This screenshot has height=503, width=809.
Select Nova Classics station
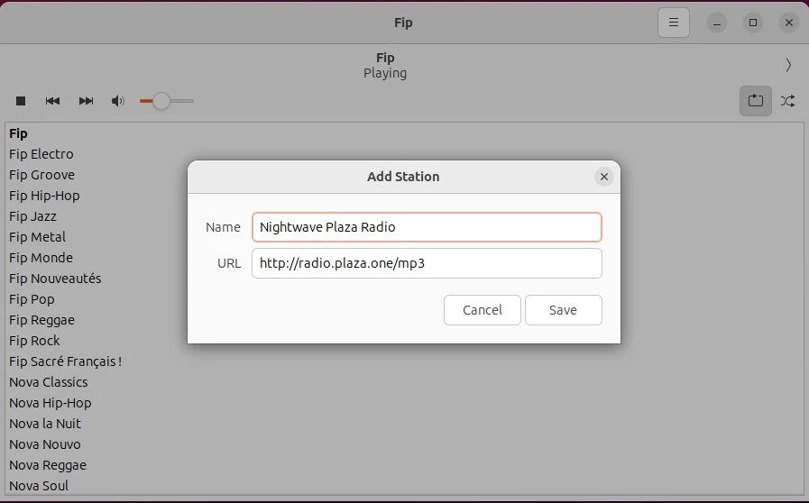(x=49, y=382)
